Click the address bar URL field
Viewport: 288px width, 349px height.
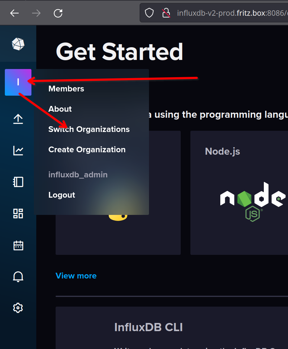pos(230,13)
